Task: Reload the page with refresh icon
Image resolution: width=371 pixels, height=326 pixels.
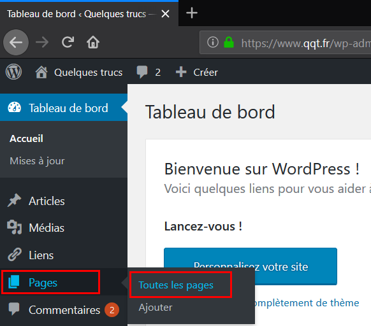Action: point(68,42)
